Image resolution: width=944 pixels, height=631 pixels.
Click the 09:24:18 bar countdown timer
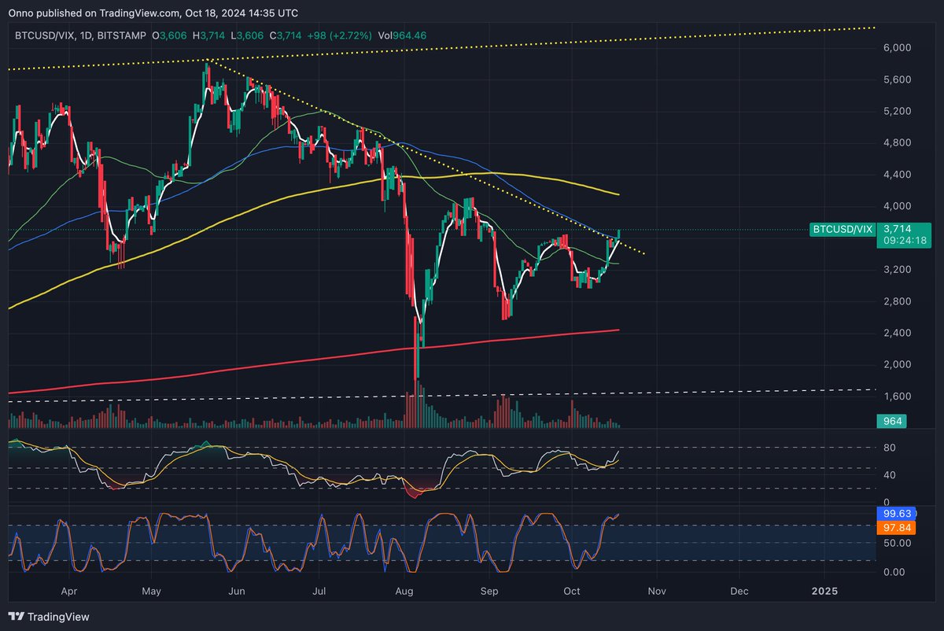point(905,242)
